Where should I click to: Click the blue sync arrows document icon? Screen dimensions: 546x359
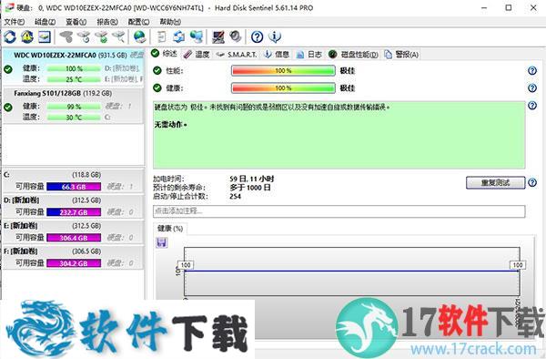(x=179, y=36)
